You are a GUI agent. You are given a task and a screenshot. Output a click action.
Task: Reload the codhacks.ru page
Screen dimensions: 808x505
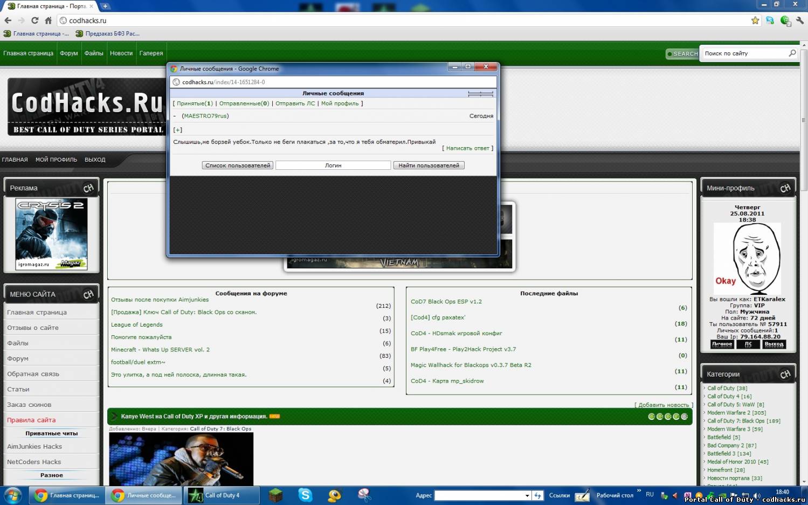coord(35,20)
